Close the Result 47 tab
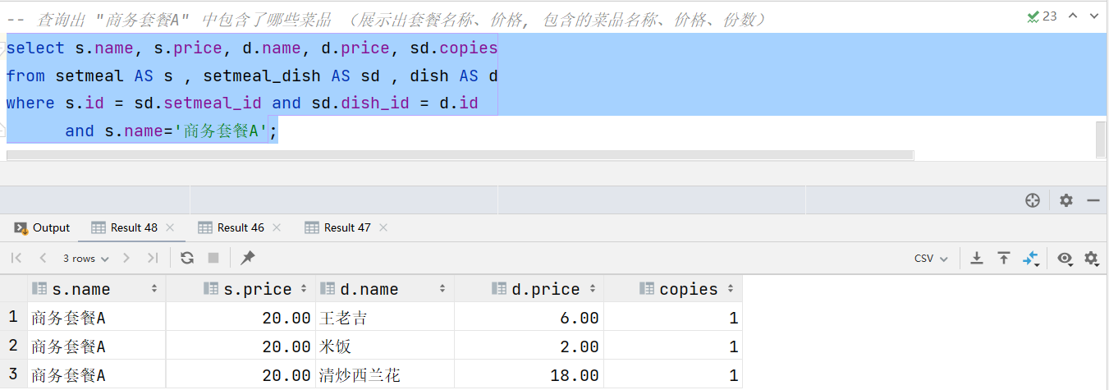 tap(383, 227)
